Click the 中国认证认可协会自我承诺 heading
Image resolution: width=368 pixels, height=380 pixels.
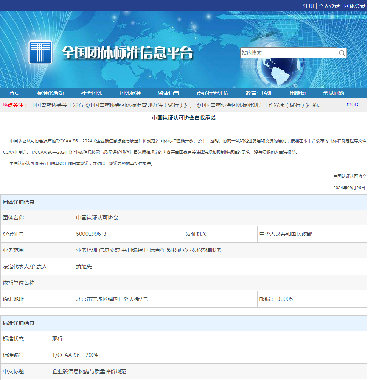pos(184,118)
